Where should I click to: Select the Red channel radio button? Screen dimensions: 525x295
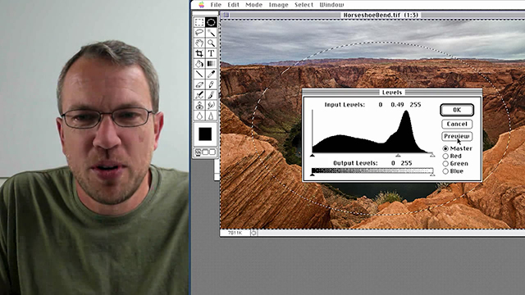pyautogui.click(x=445, y=157)
